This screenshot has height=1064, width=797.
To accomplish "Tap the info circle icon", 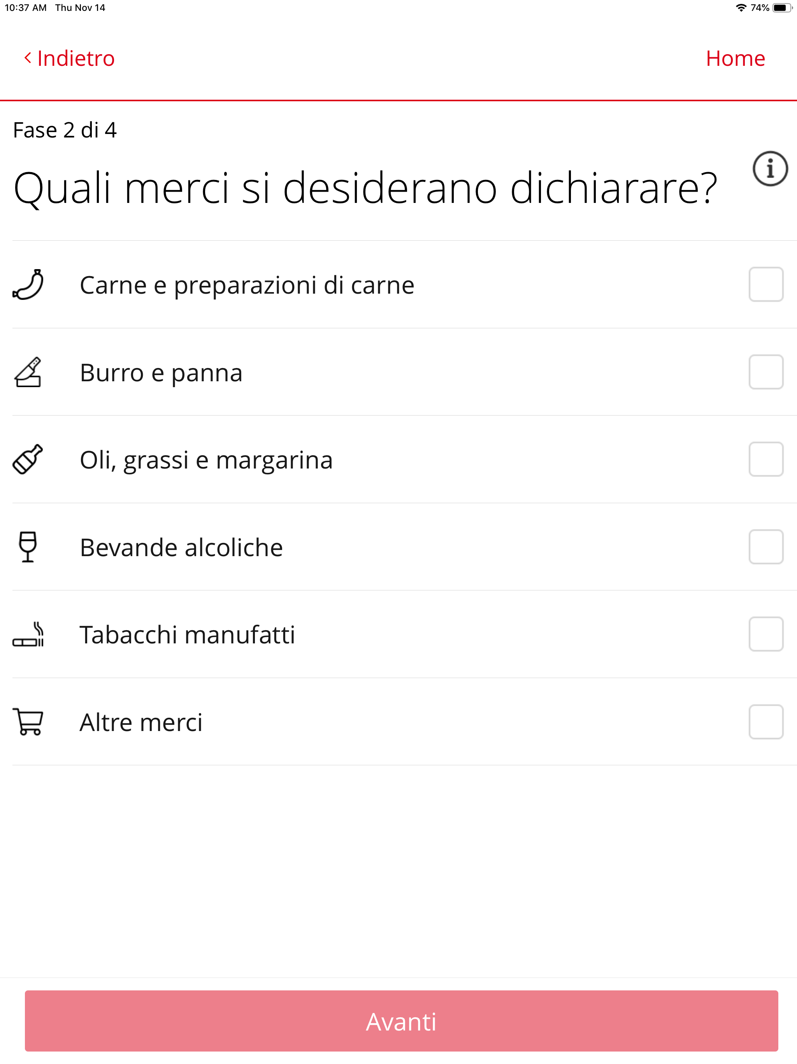I will tap(770, 169).
